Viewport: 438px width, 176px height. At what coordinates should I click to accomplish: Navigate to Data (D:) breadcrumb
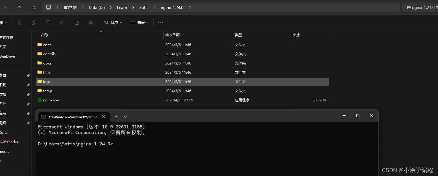(97, 7)
